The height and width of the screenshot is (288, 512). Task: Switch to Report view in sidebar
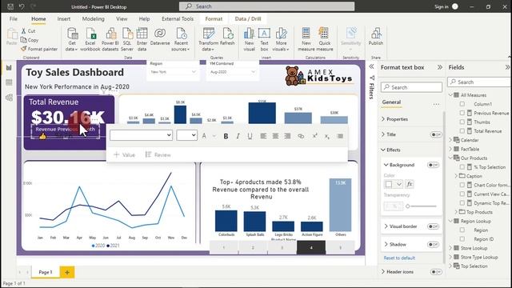coord(9,67)
